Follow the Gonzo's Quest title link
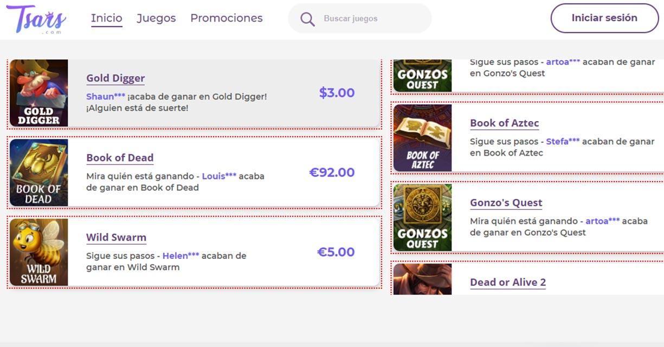Viewport: 664px width, 347px height. coord(506,203)
